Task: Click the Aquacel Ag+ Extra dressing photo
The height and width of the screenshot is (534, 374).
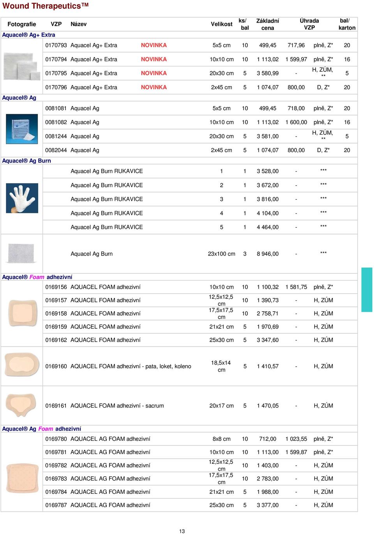Action: coord(22,66)
